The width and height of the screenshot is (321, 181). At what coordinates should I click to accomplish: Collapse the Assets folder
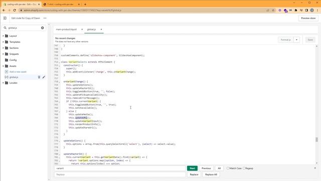pos(3,66)
